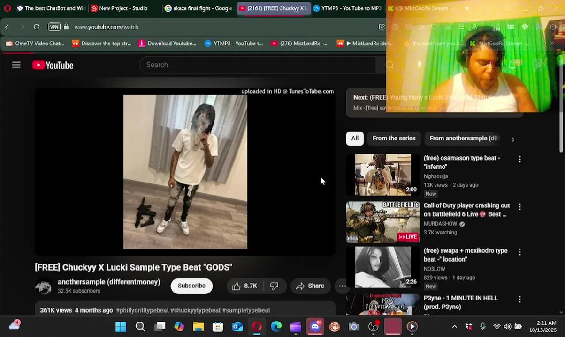Open taskbar Search magnifier

(x=140, y=327)
